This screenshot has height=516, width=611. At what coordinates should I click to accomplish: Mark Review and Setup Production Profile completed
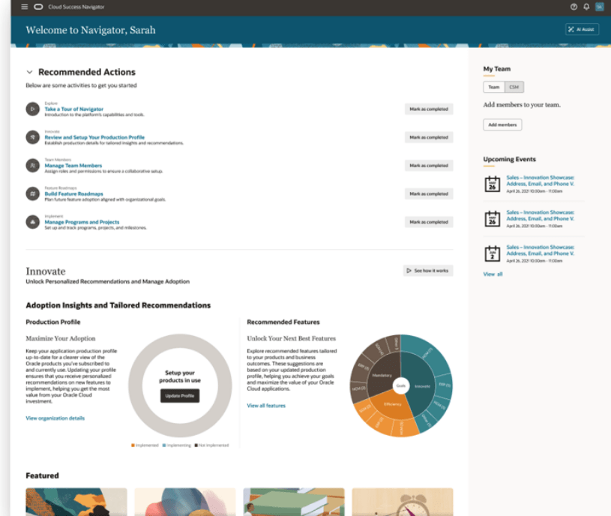pos(429,138)
